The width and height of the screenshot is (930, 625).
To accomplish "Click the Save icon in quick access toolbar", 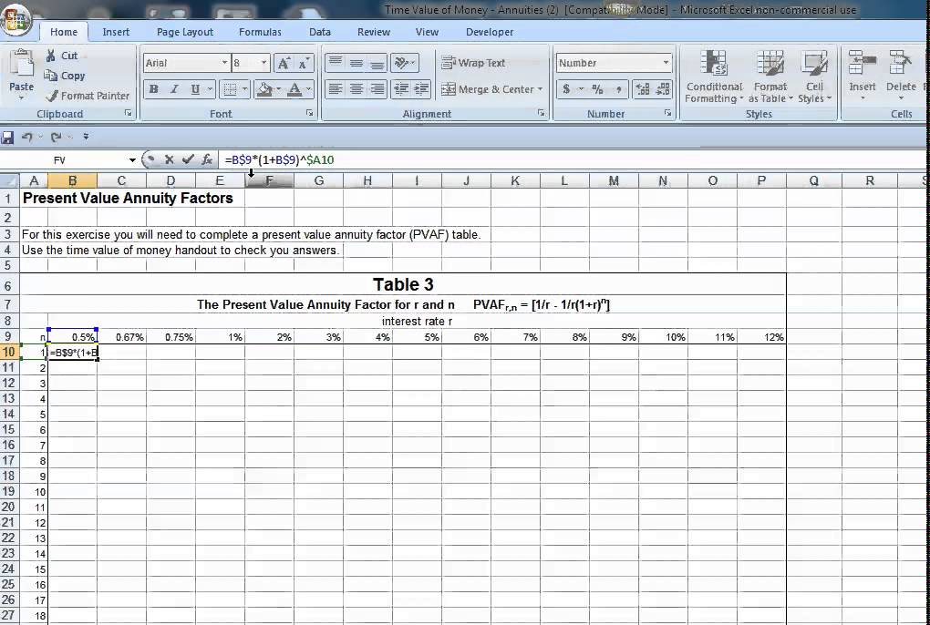I will [x=7, y=138].
